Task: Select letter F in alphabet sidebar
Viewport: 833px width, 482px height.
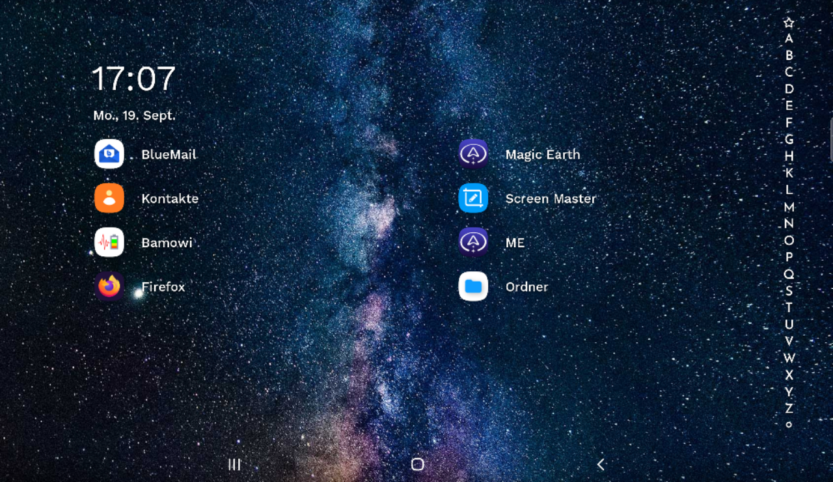Action: [x=789, y=123]
